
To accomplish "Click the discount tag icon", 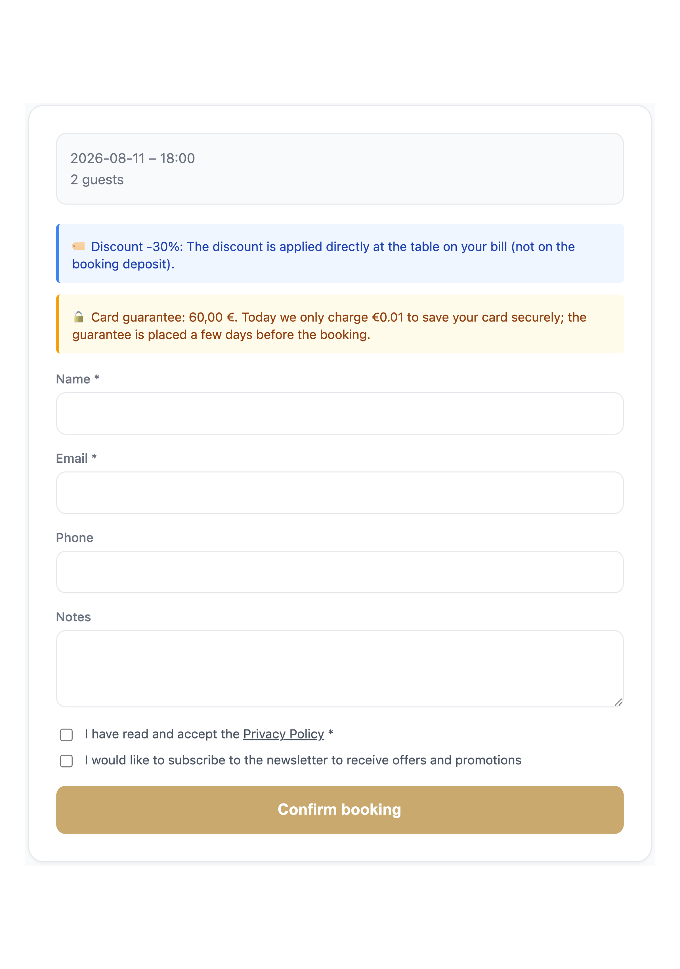I will tap(79, 246).
